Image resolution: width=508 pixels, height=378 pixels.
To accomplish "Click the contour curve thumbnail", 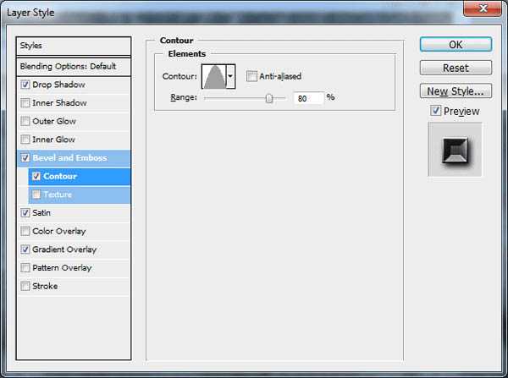I will coord(213,76).
